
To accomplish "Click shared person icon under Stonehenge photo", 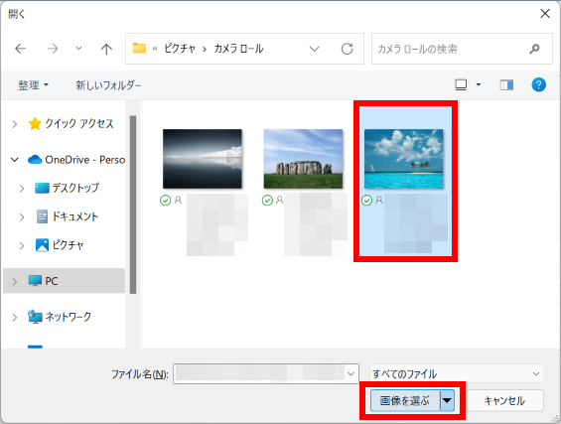I will point(279,200).
